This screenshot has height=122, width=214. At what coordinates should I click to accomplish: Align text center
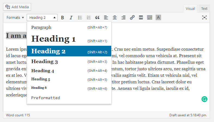[x=115, y=18]
